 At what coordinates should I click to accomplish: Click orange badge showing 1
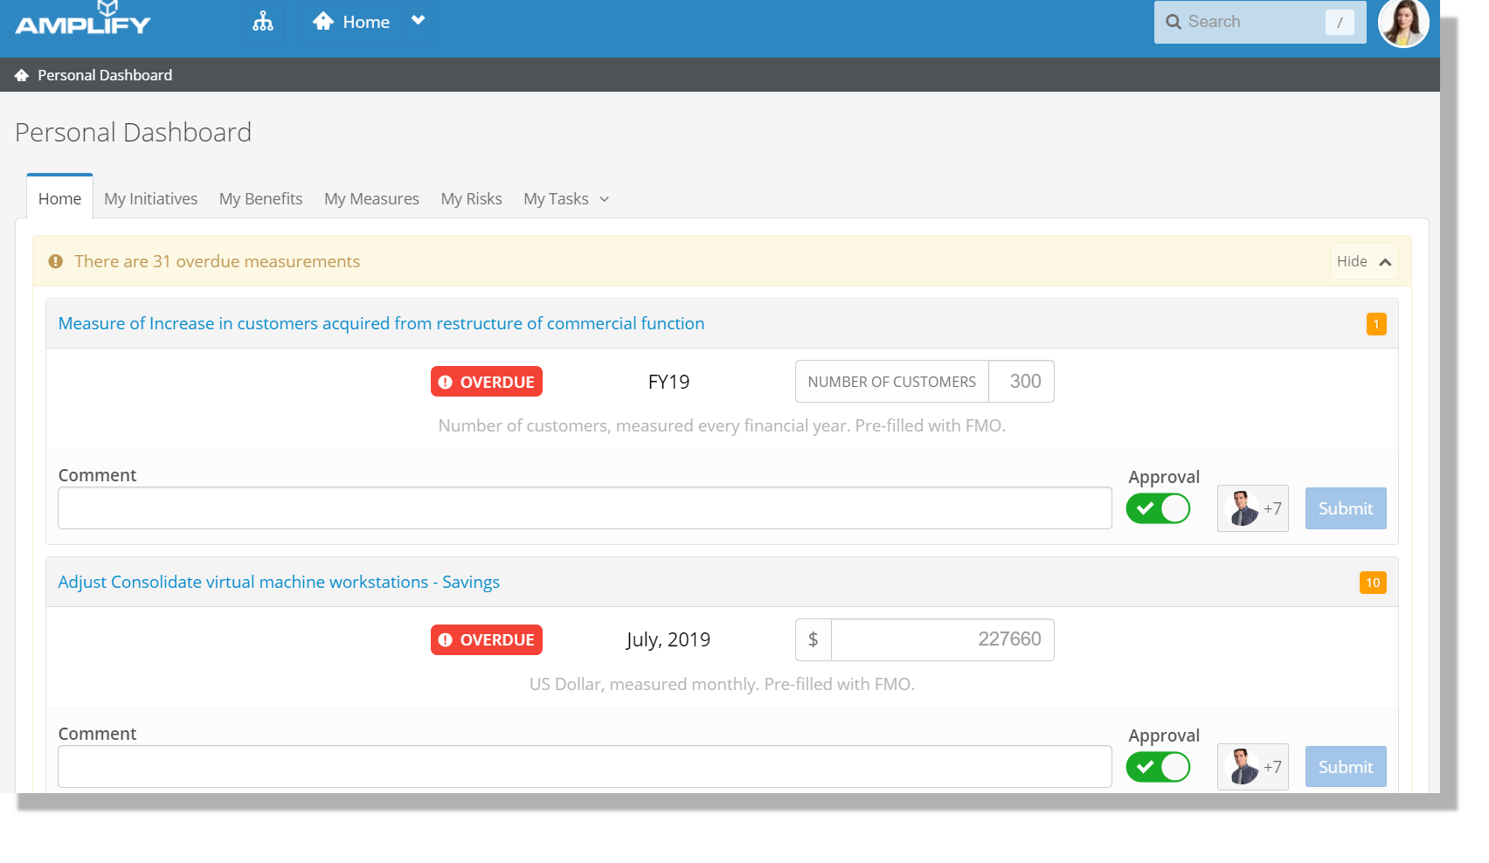(x=1375, y=324)
